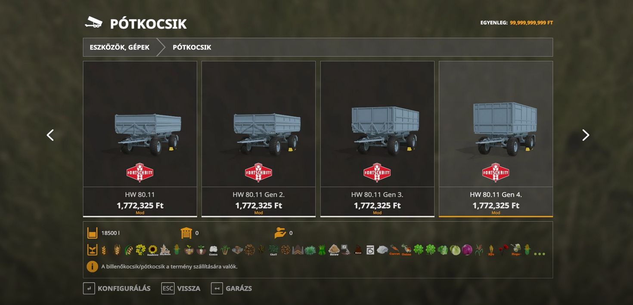Screen dimensions: 633x305
Task: Click the purple cabbage fill type icon
Action: click(x=467, y=250)
